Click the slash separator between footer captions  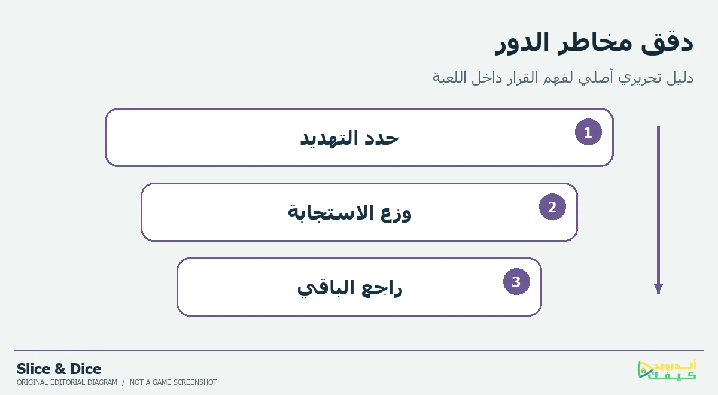[123, 382]
